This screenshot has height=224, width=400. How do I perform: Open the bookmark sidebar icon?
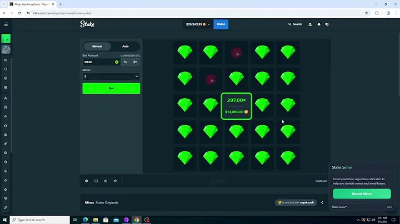pyautogui.click(x=6, y=107)
